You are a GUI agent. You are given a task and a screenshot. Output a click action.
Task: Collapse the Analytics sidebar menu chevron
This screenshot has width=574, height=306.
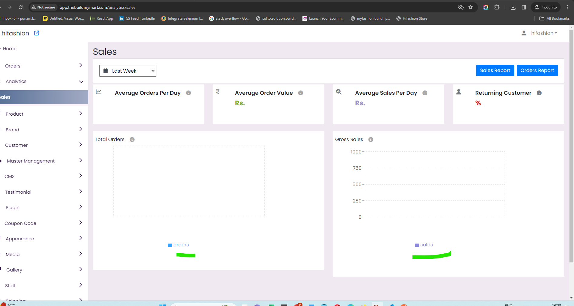click(81, 82)
